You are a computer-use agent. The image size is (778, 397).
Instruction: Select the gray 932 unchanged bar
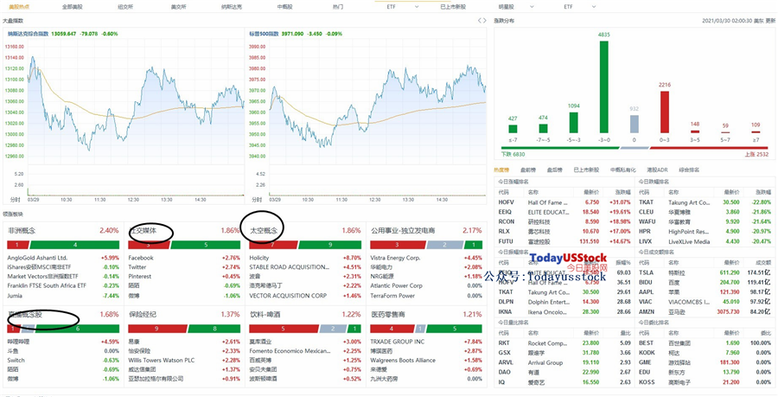coord(635,124)
